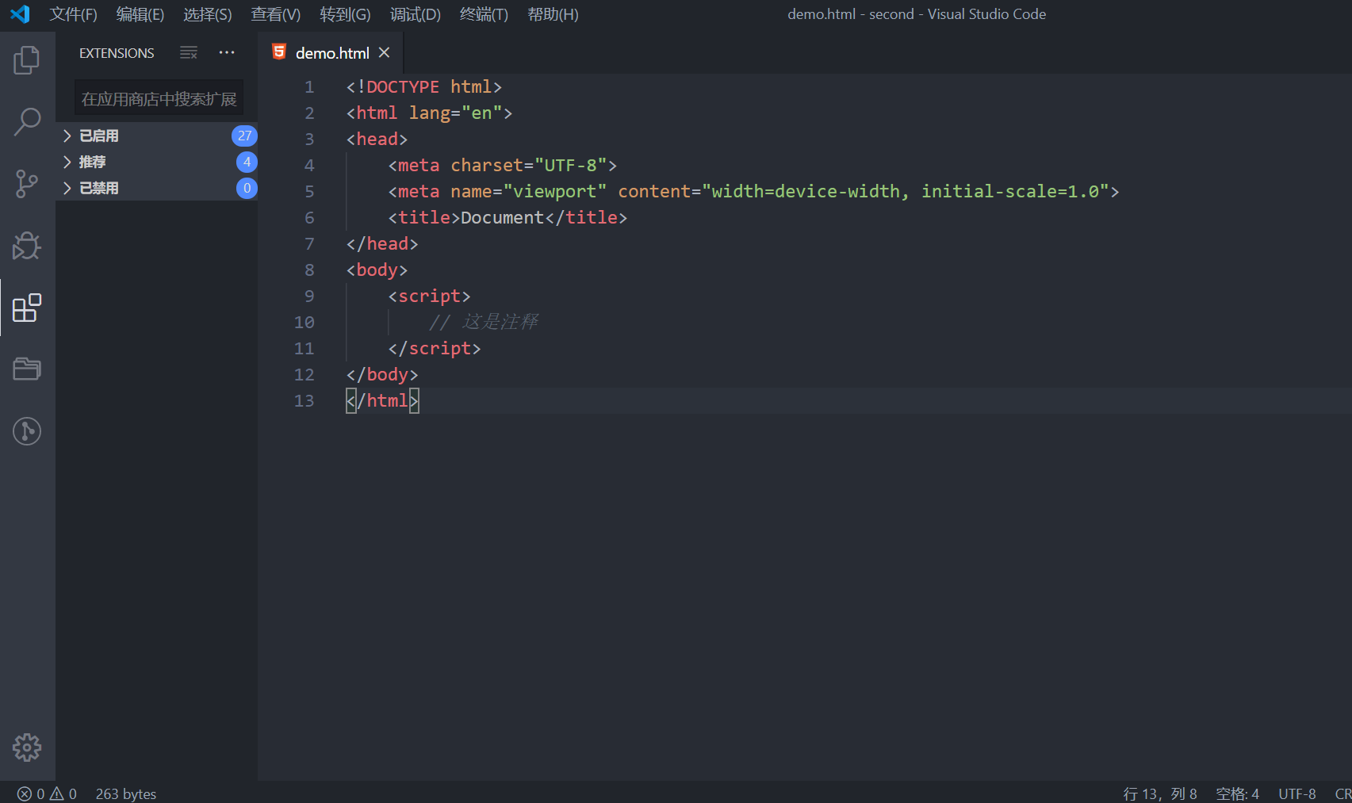Select the Extensions icon in the activity bar
Screen dimensions: 1352x803
click(x=27, y=308)
